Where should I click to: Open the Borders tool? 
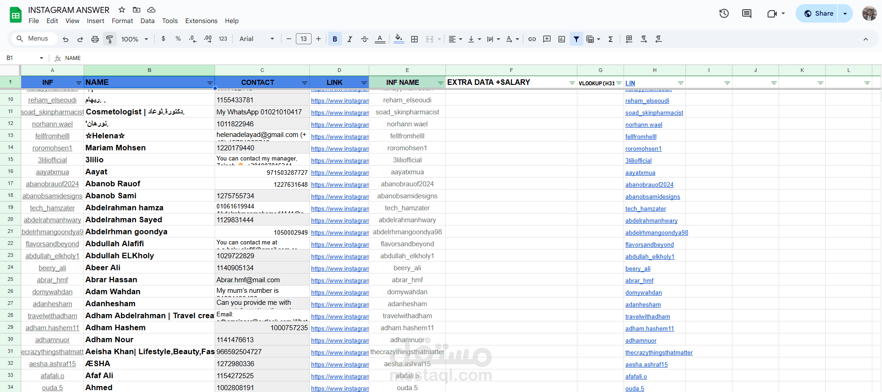(x=414, y=39)
